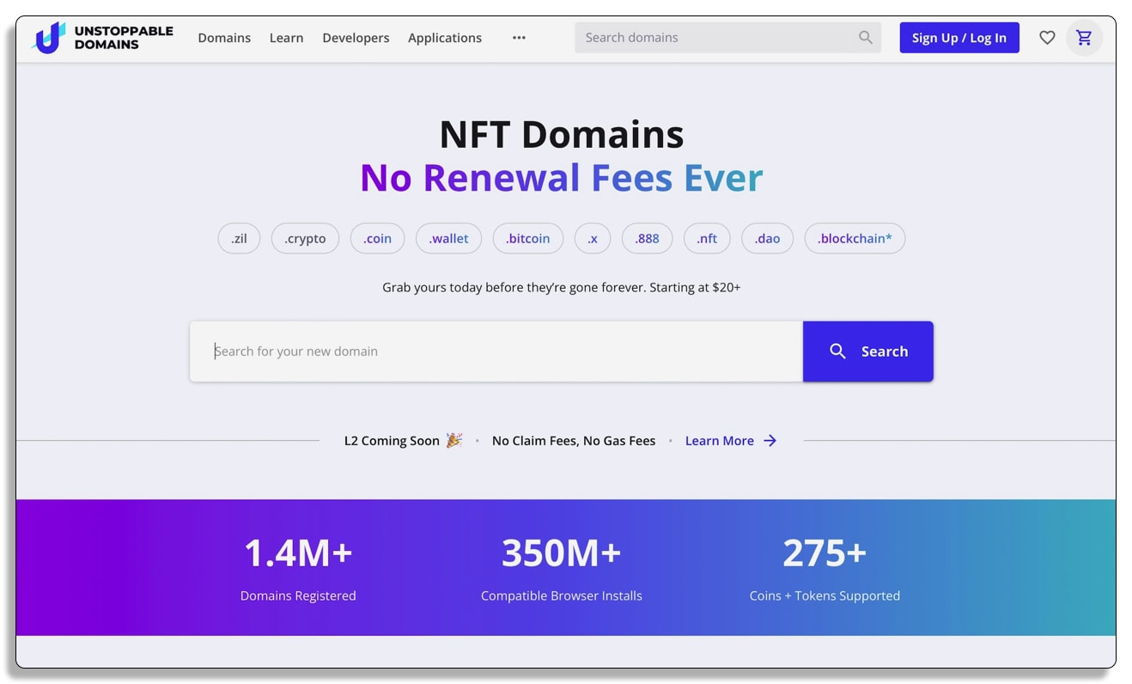1132x684 pixels.
Task: Click the 350M+ statistic
Action: pos(562,553)
